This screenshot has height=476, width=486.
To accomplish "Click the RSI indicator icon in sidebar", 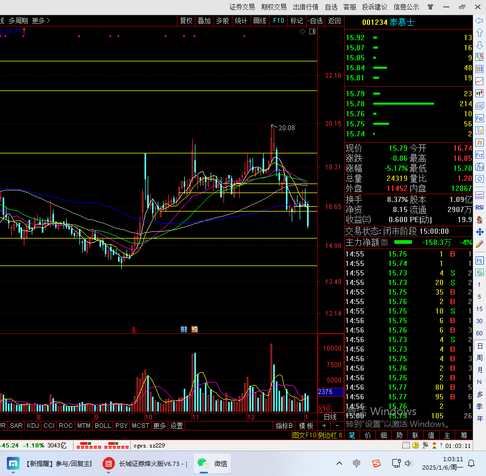I will pyautogui.click(x=480, y=208).
